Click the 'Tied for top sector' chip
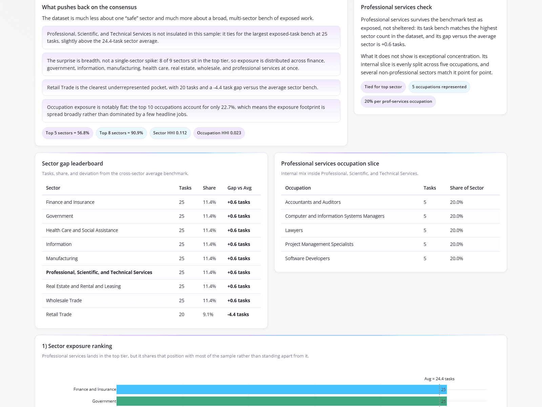Screen dimensions: 542x407 coord(383,87)
